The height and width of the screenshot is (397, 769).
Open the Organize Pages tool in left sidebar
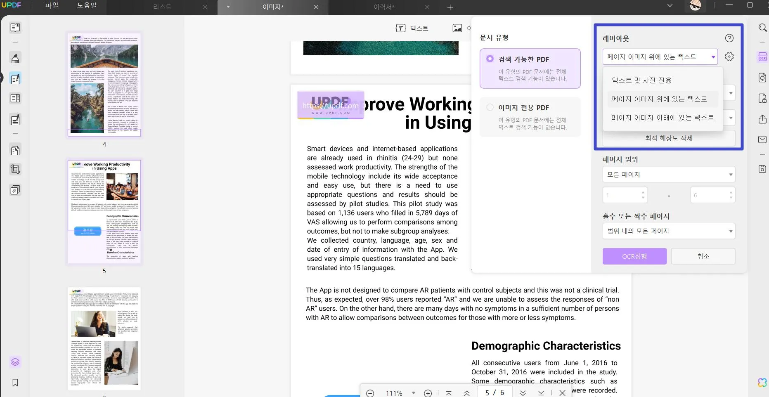pyautogui.click(x=15, y=98)
